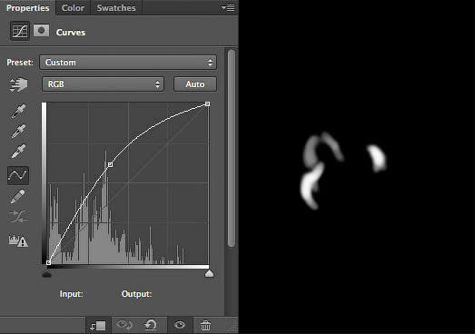
Task: Select the gray point eyedropper
Action: 18,131
